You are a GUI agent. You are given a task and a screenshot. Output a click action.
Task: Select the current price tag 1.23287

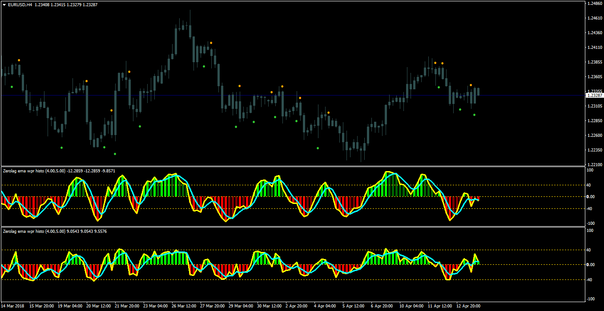tap(595, 96)
